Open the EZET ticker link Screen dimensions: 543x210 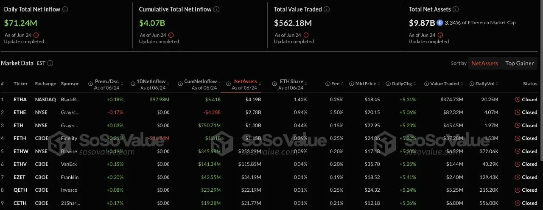point(20,177)
